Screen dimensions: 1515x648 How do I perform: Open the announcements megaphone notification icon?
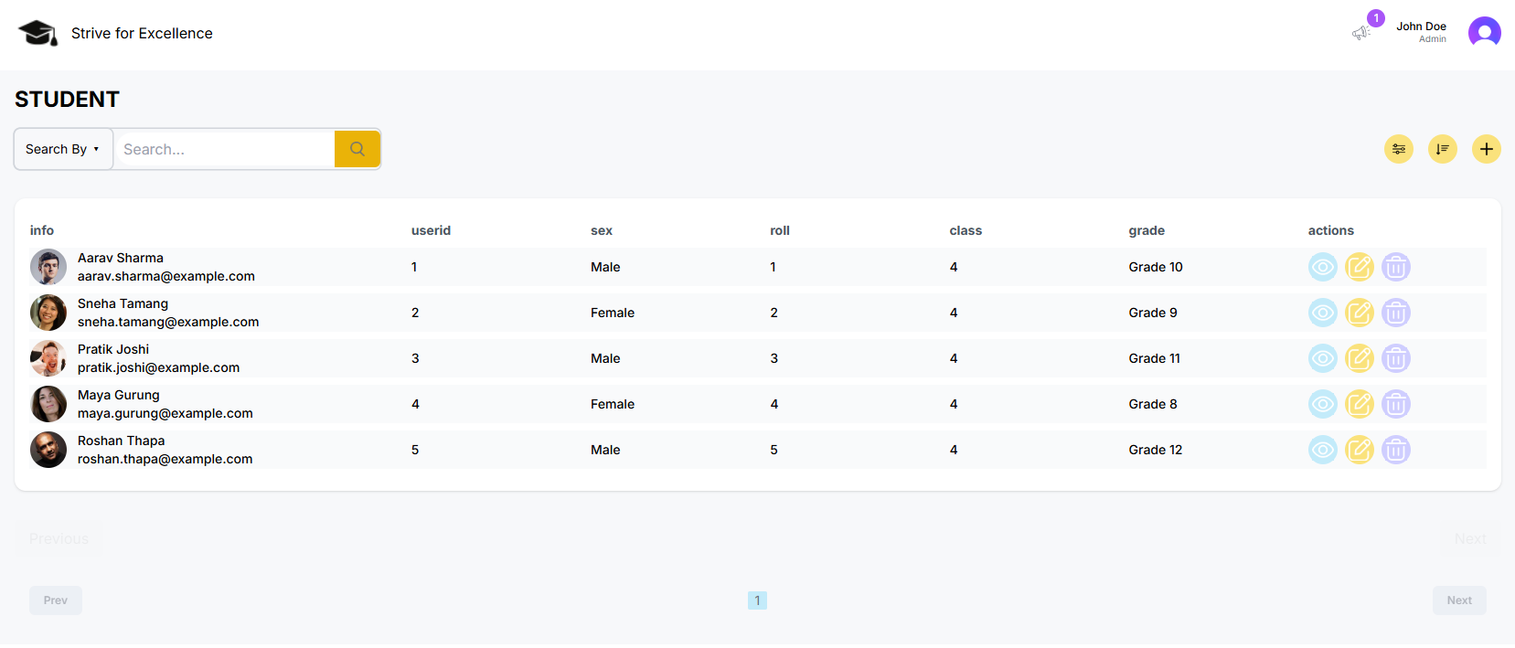1361,33
